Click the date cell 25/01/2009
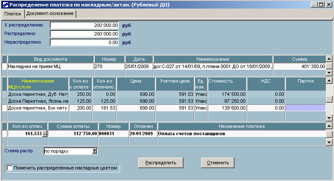Image resolution: width=334 pixels, height=181 pixels. click(x=139, y=66)
